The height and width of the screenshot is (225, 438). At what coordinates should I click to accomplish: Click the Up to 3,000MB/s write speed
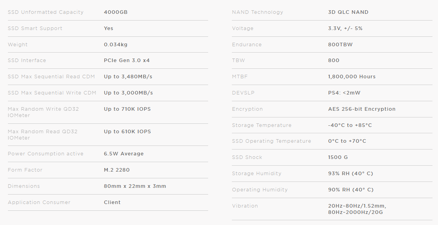tap(128, 93)
